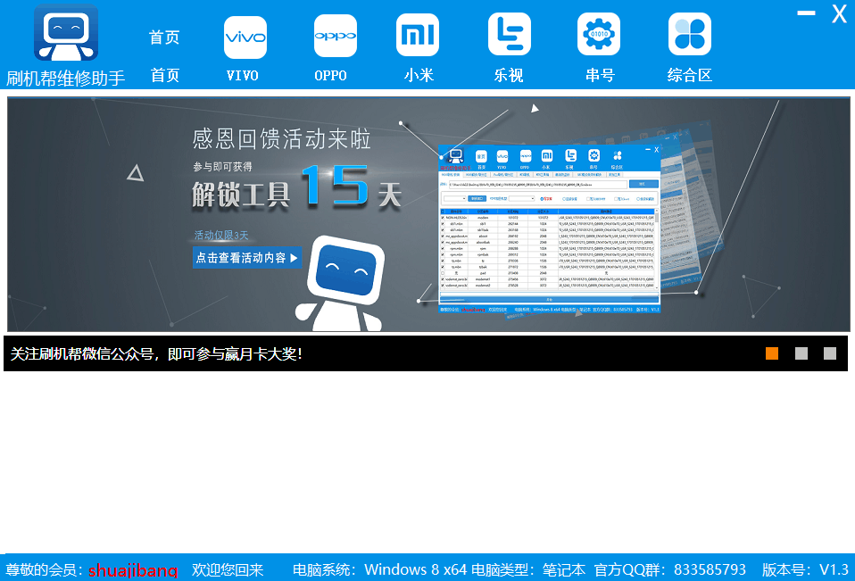
Task: Click the 欢迎您回来 welcome text
Action: pyautogui.click(x=228, y=570)
